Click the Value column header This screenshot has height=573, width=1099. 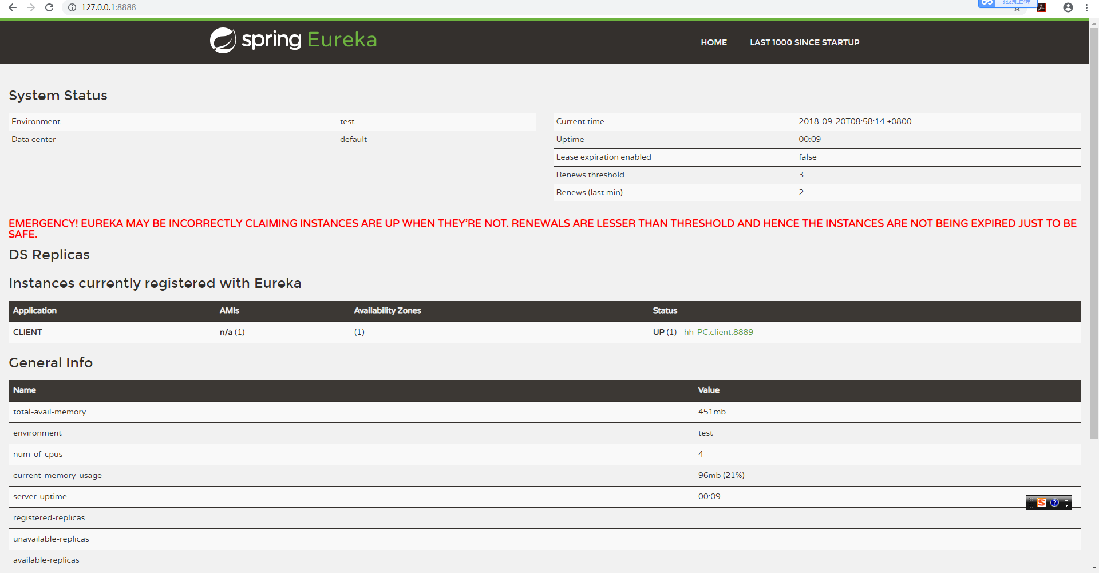click(708, 390)
